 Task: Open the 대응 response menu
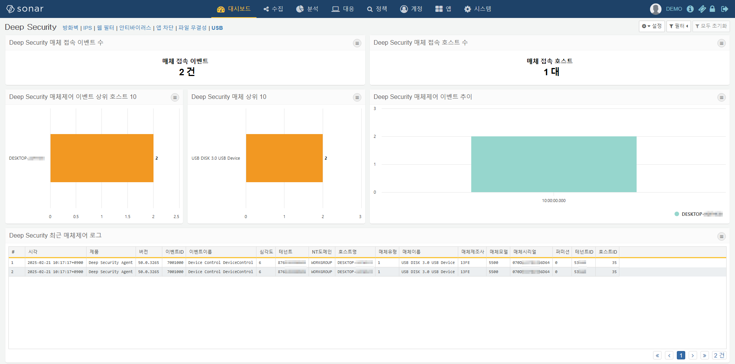pos(343,9)
